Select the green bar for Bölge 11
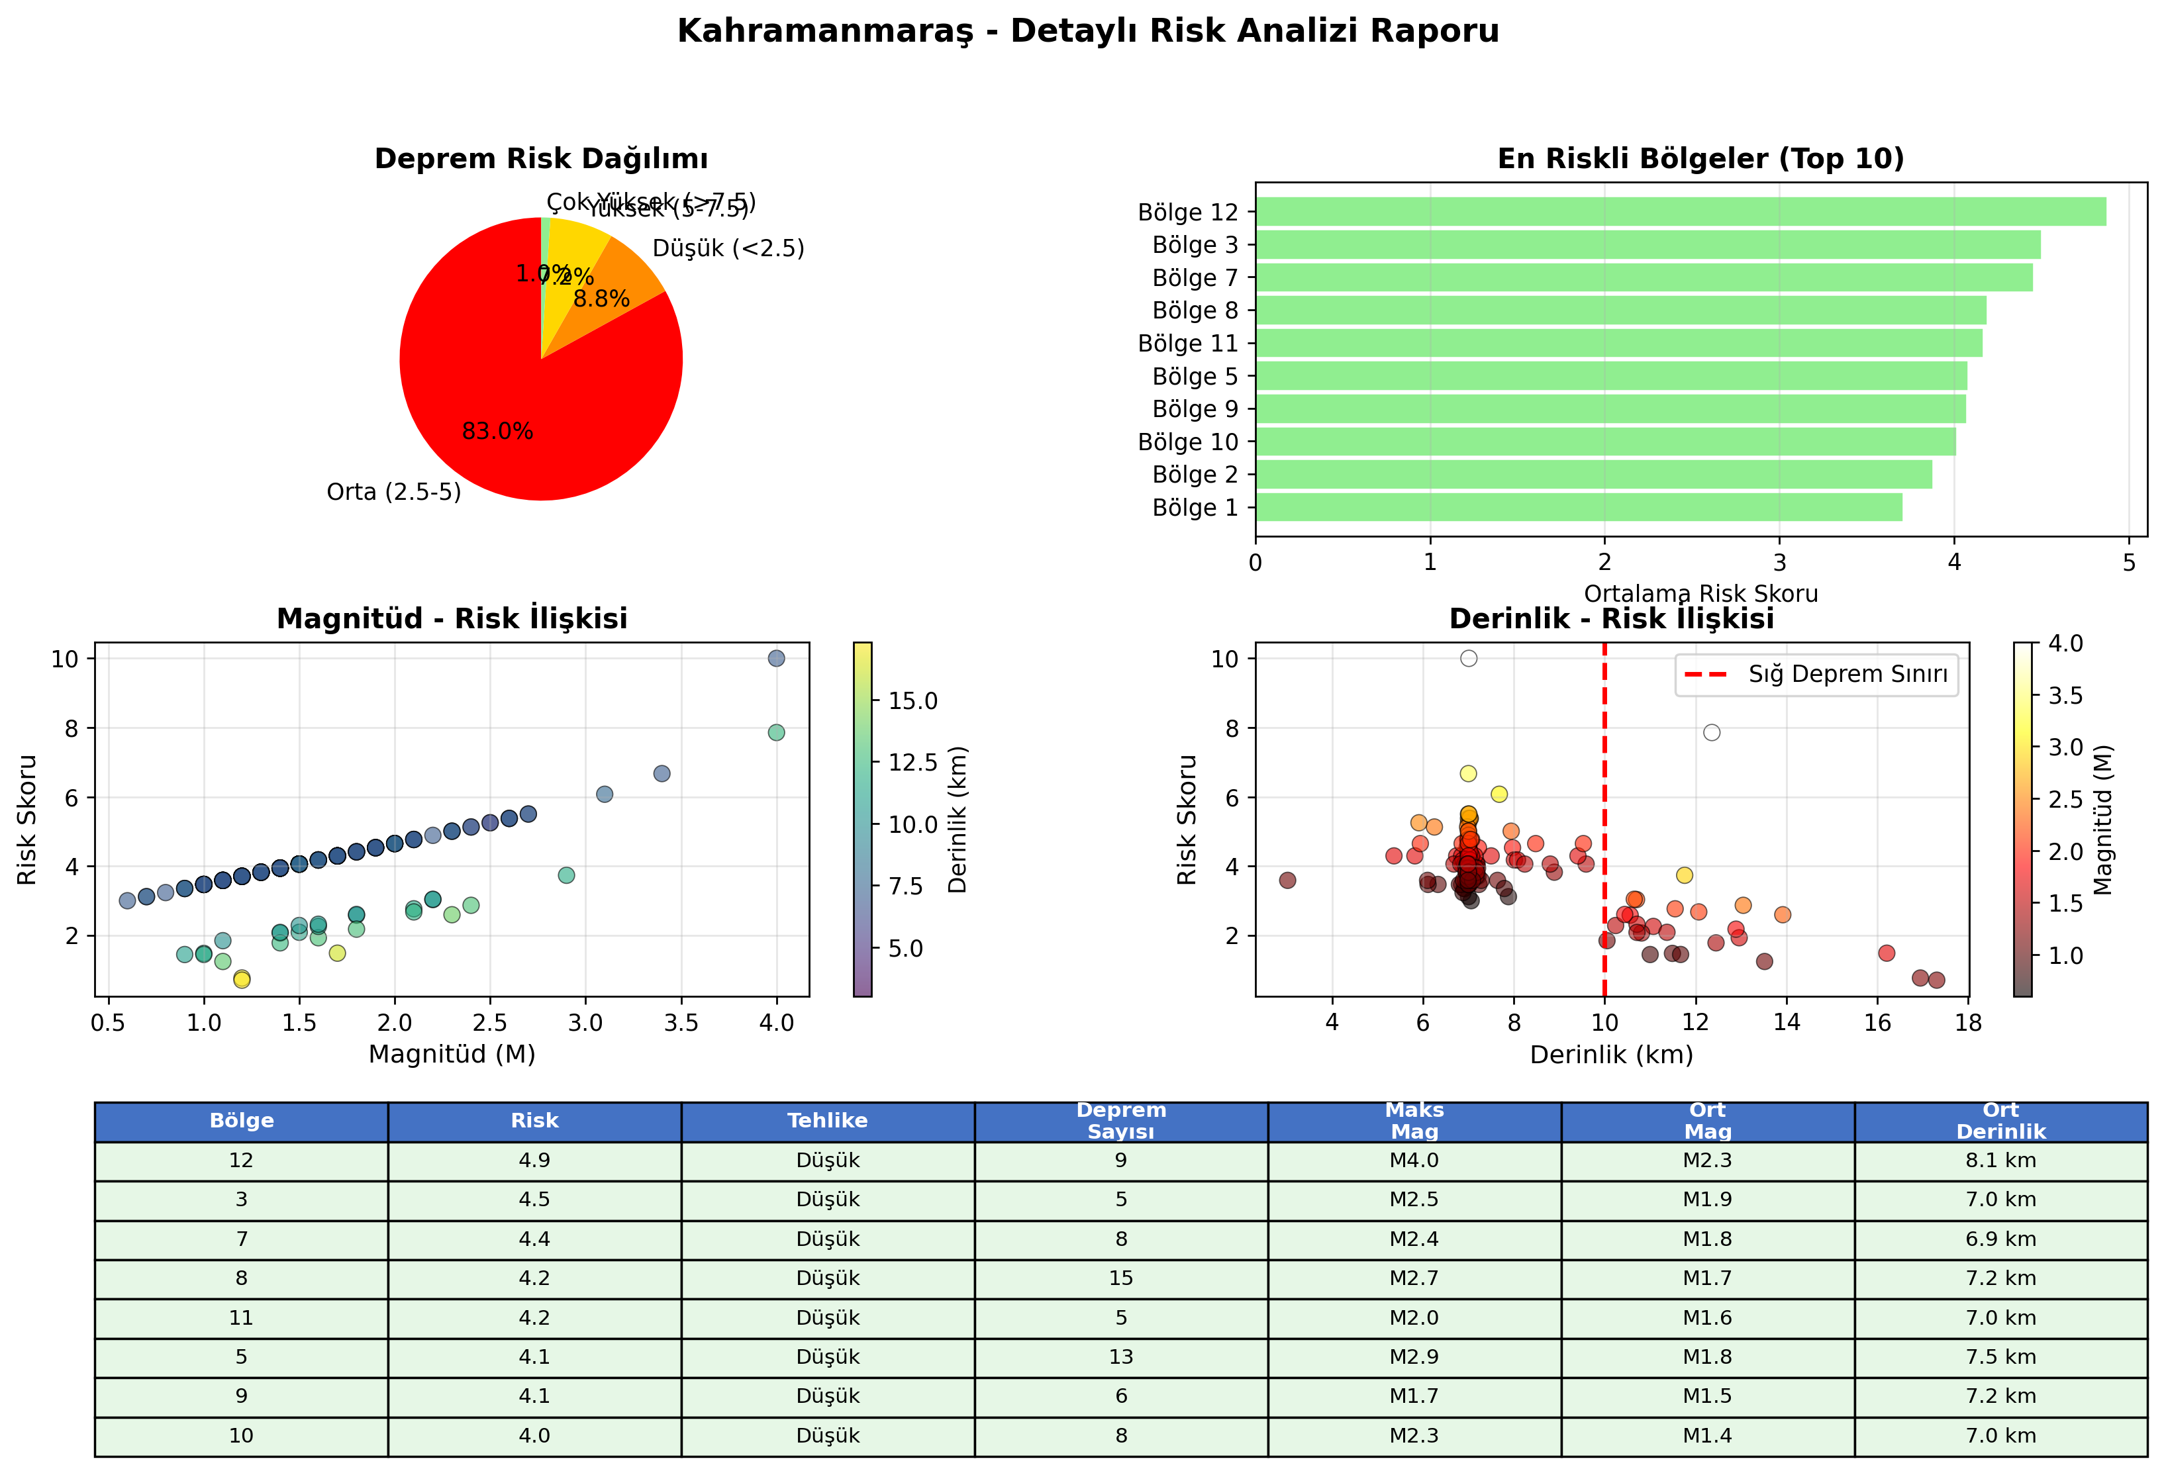 1619,343
